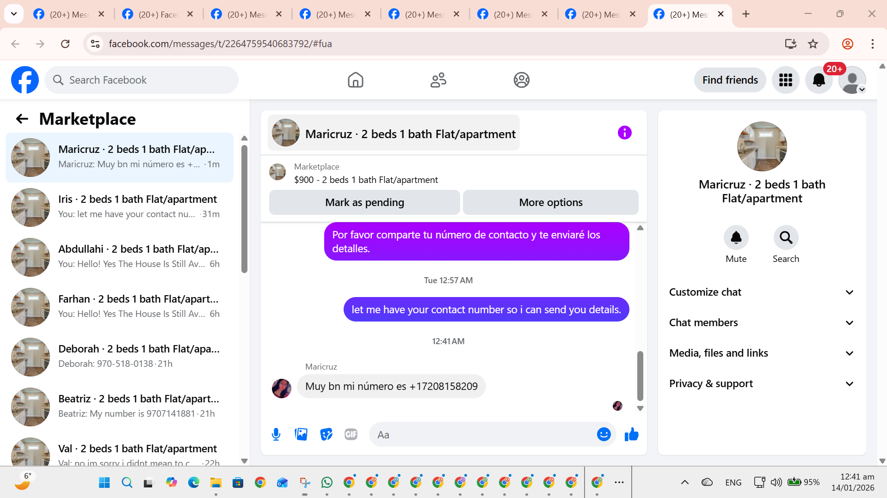Click Find friends button
Image resolution: width=887 pixels, height=498 pixels.
pyautogui.click(x=730, y=80)
